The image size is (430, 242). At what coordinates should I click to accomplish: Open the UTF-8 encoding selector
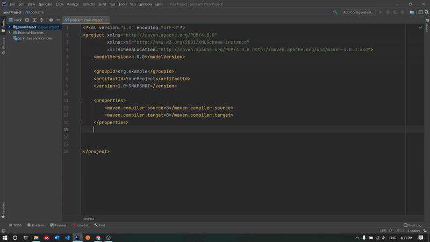pyautogui.click(x=400, y=231)
